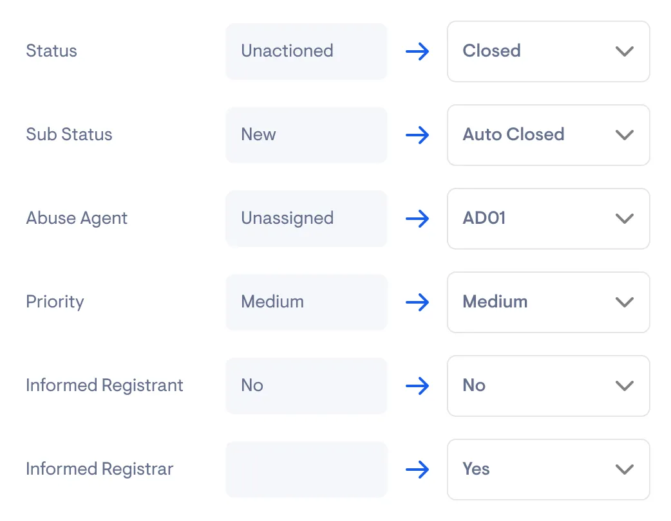Image resolution: width=671 pixels, height=521 pixels.
Task: Click the blue arrow beside Sub Status value
Action: (x=417, y=135)
